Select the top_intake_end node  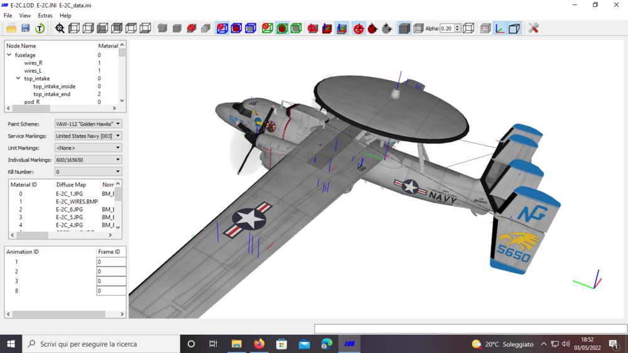pyautogui.click(x=51, y=94)
